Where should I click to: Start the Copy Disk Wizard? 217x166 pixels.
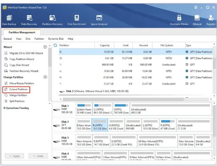[17, 65]
